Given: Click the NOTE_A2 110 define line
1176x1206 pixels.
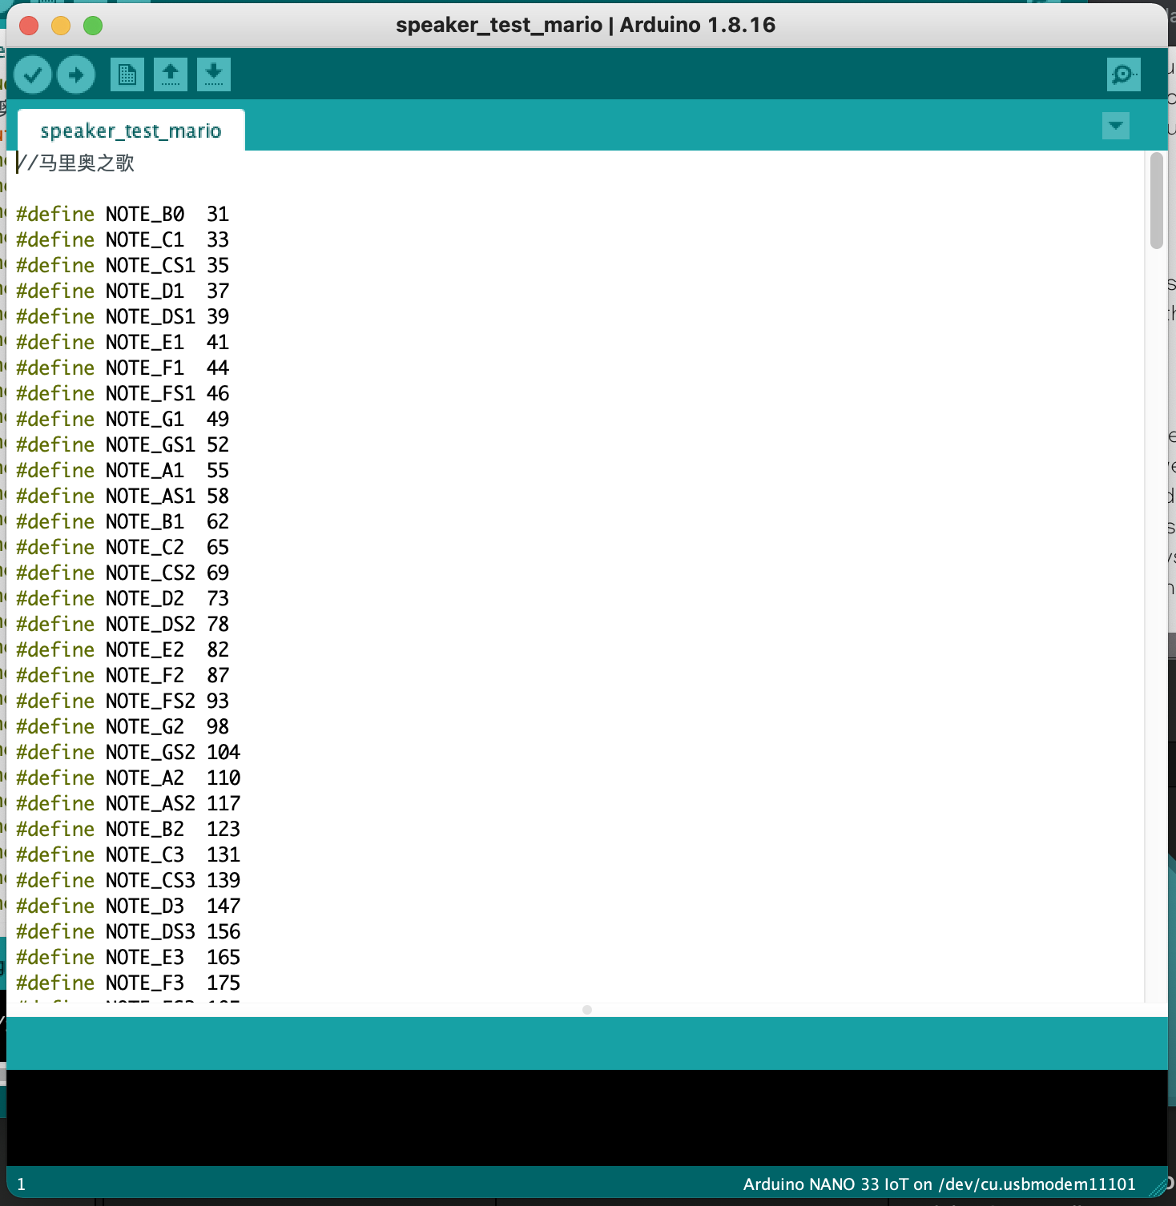Looking at the screenshot, I should pos(128,778).
